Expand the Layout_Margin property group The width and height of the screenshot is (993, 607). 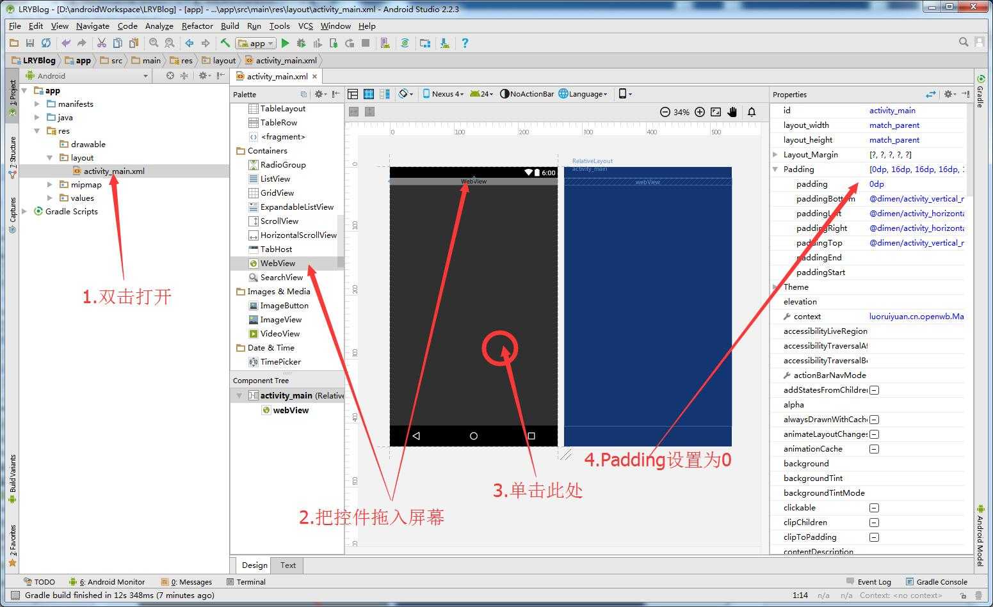[775, 155]
